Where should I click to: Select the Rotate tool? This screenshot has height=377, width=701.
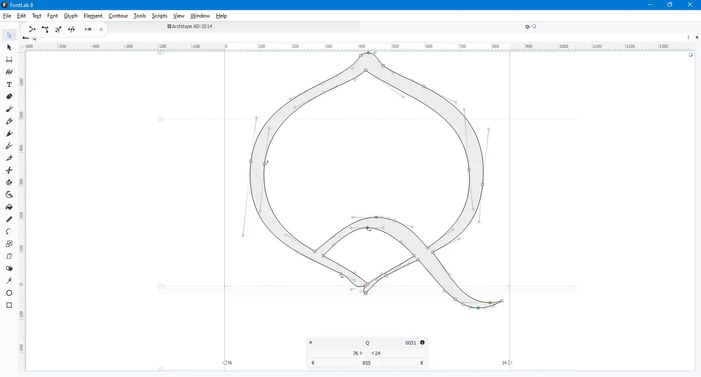9,231
